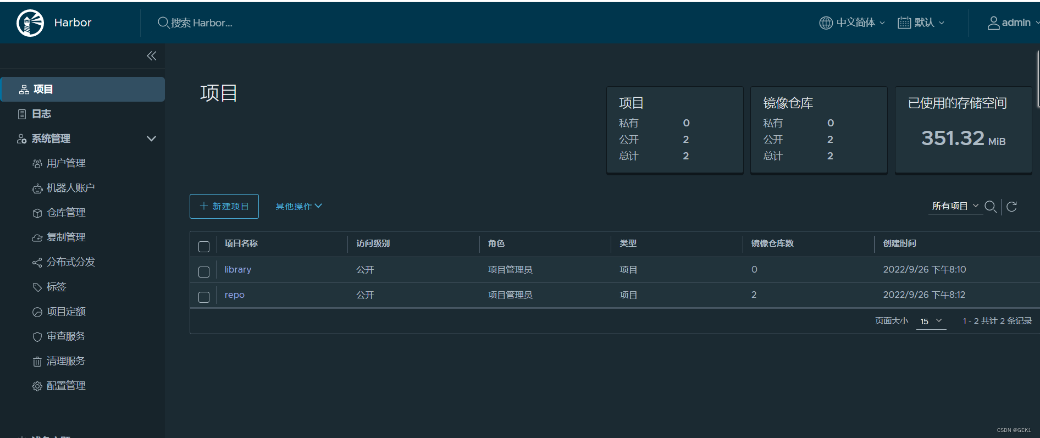
Task: Click the Harbor lighthouse logo
Action: pyautogui.click(x=30, y=23)
